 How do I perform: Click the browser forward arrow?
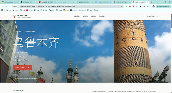coord(6,6)
